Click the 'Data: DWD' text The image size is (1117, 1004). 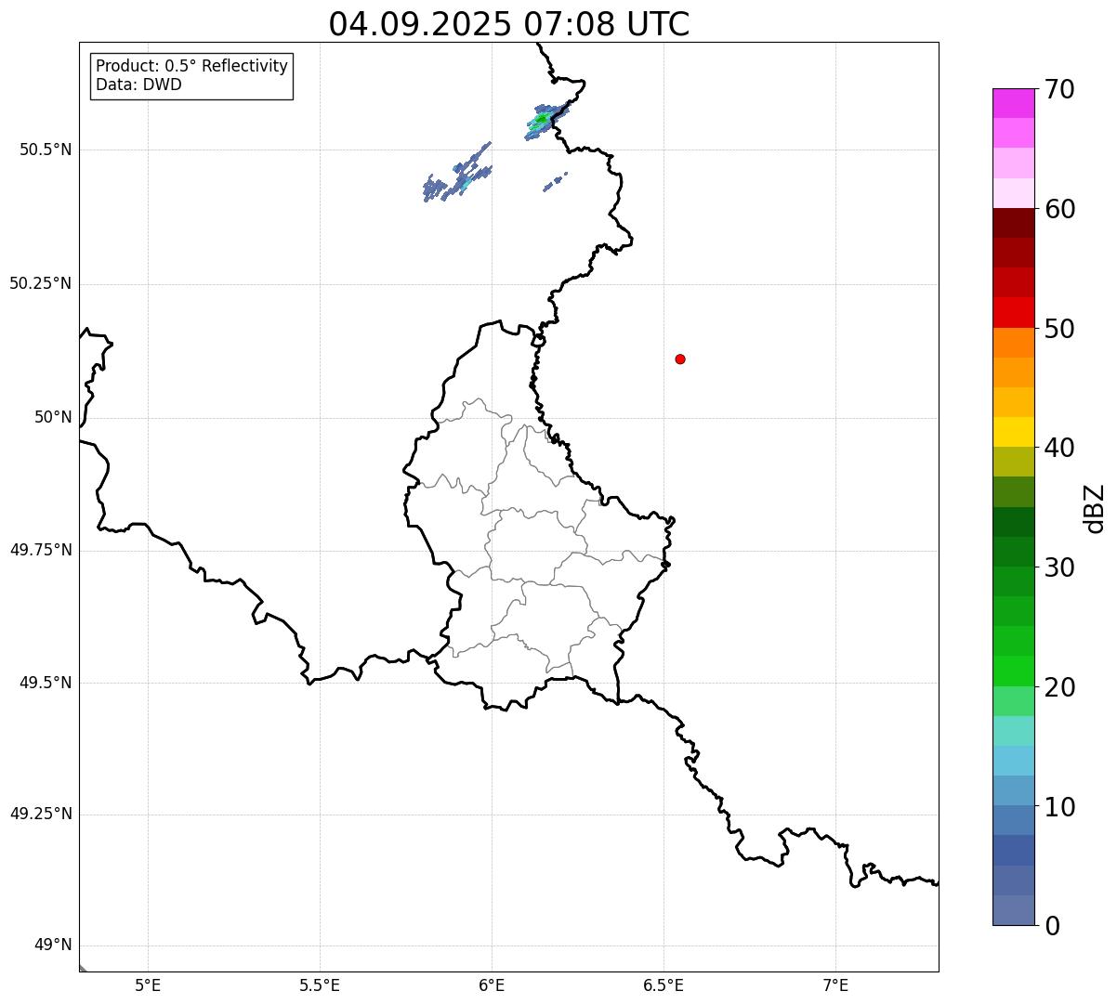pyautogui.click(x=138, y=85)
